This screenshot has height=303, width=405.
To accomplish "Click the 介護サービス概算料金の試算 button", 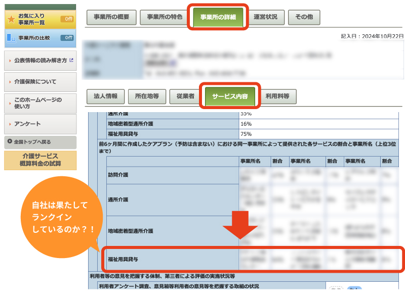I will 40,160.
